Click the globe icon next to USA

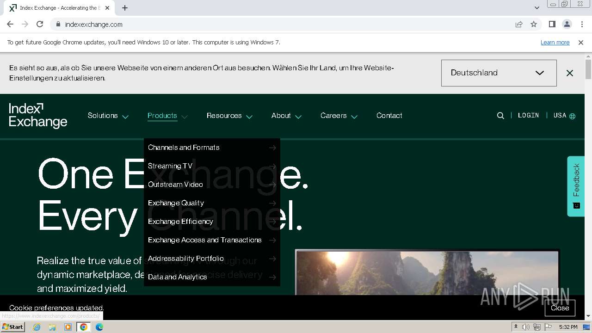click(x=572, y=116)
